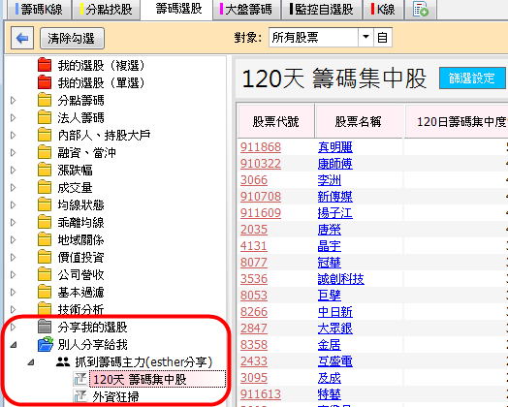508x407 pixels.
Task: Click the people icon beside 抓到籌碼主力
Action: (x=63, y=362)
